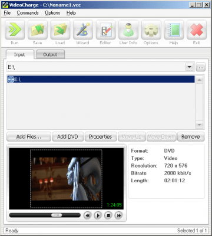Launch the Wizard icon
This screenshot has height=236, width=212.
pyautogui.click(x=83, y=30)
